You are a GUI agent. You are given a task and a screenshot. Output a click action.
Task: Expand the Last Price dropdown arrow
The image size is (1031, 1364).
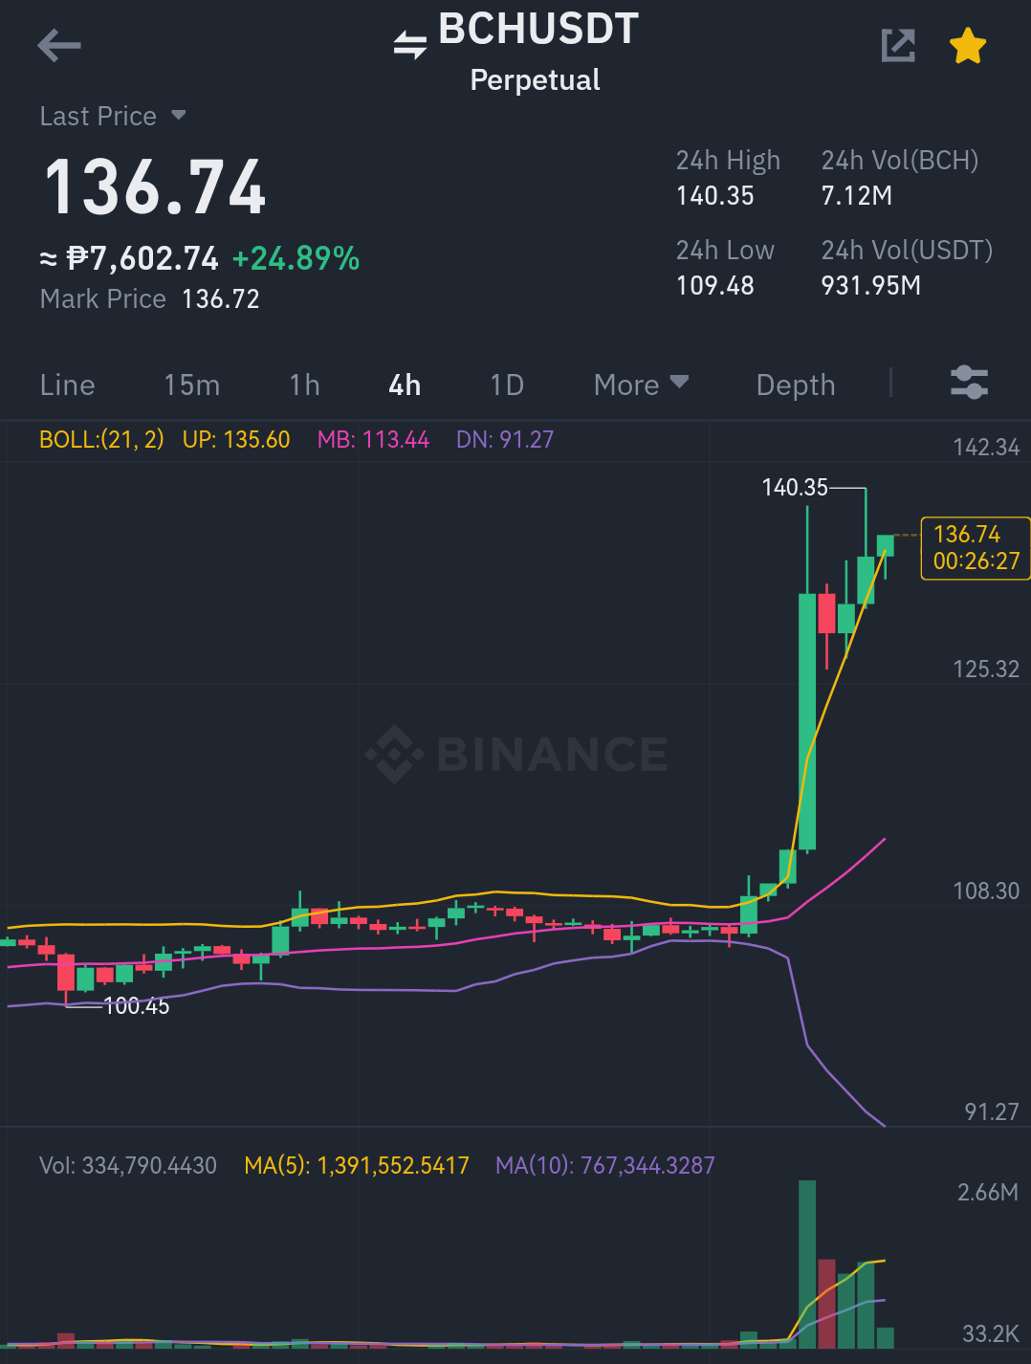click(x=179, y=116)
